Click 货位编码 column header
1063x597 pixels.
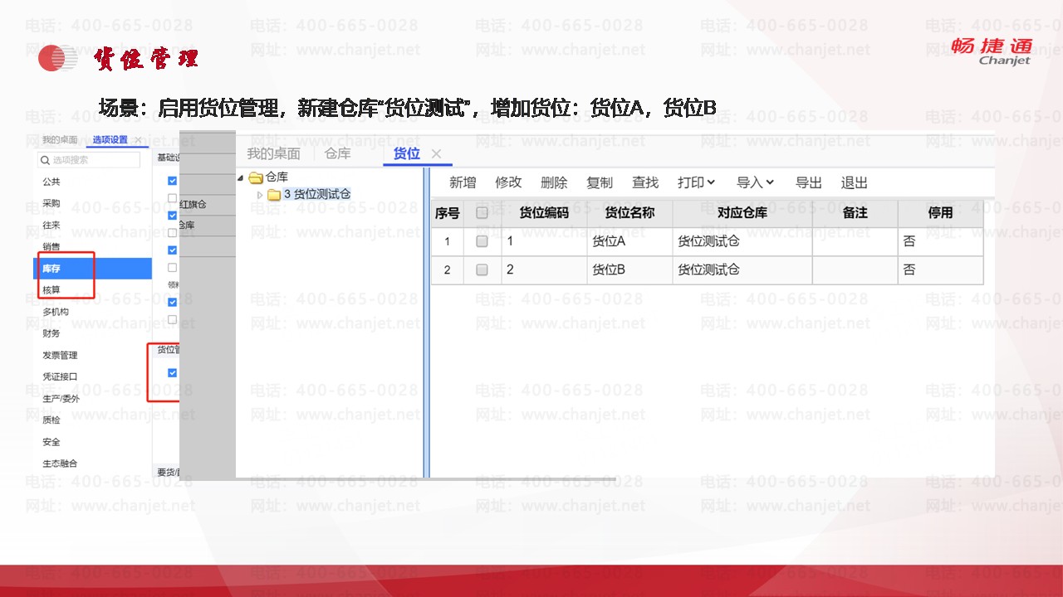click(544, 213)
